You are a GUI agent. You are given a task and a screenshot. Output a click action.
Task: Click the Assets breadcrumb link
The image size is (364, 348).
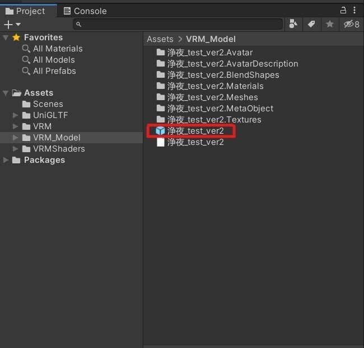point(160,39)
